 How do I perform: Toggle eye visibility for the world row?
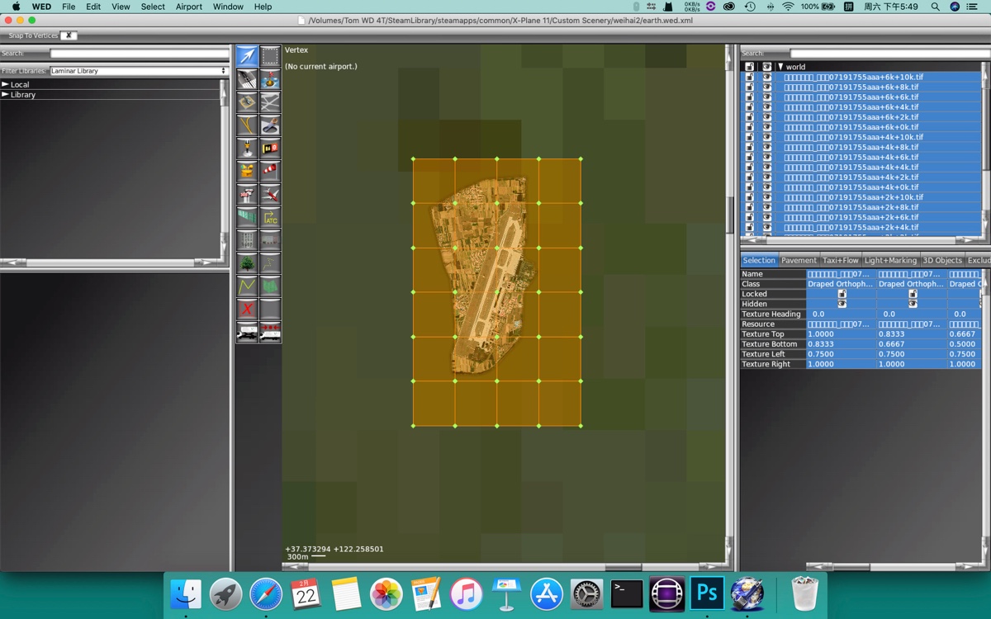point(766,67)
